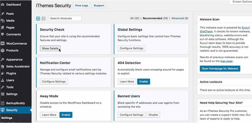Click the BackupBuddy icon in sidebar
252x123 pixels.
(x=2, y=103)
